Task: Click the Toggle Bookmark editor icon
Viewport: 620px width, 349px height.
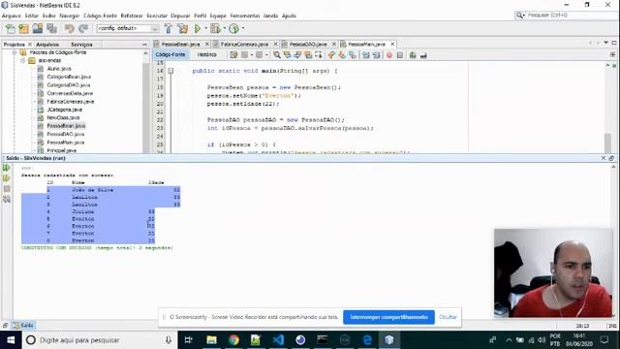Action: (352, 55)
